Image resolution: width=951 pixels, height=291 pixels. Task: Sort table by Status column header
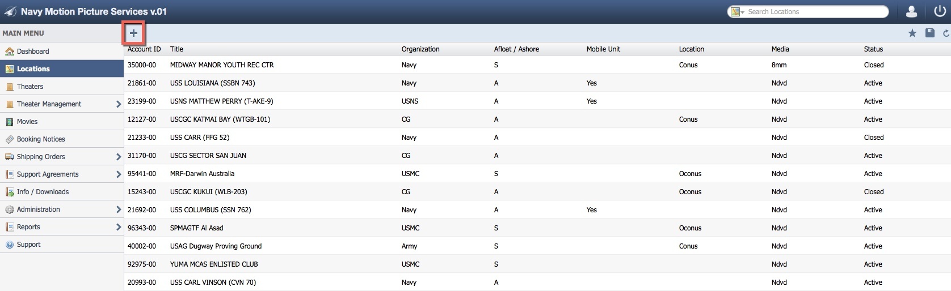(873, 49)
